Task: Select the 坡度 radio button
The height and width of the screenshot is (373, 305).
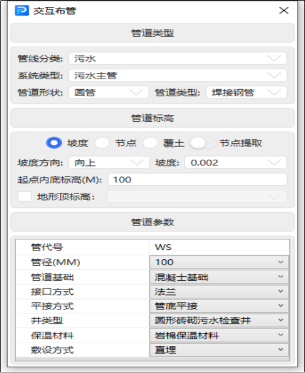Action: [x=54, y=143]
